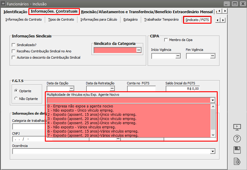
Task: Open the Tipos de Contrato subtab
Action: coord(61,20)
